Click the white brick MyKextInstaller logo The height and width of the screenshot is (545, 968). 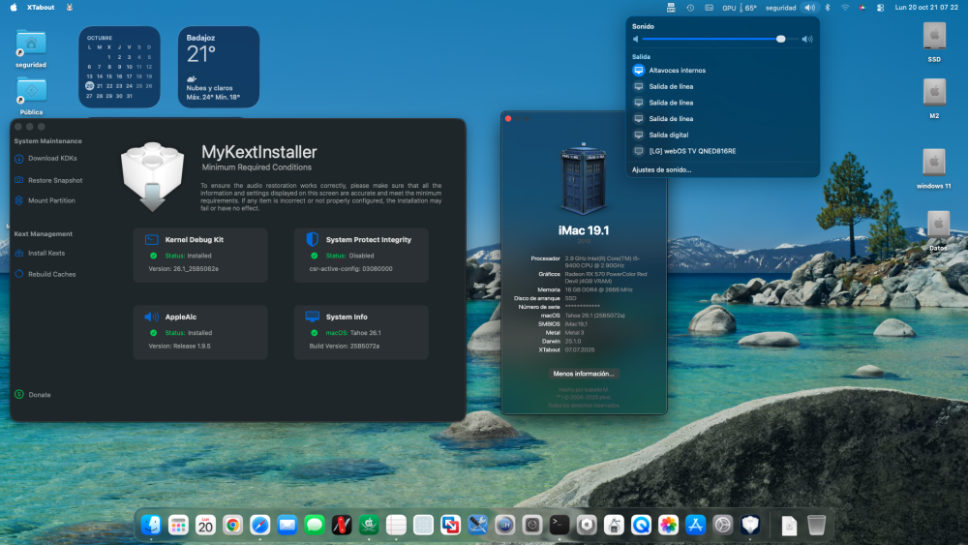point(153,177)
